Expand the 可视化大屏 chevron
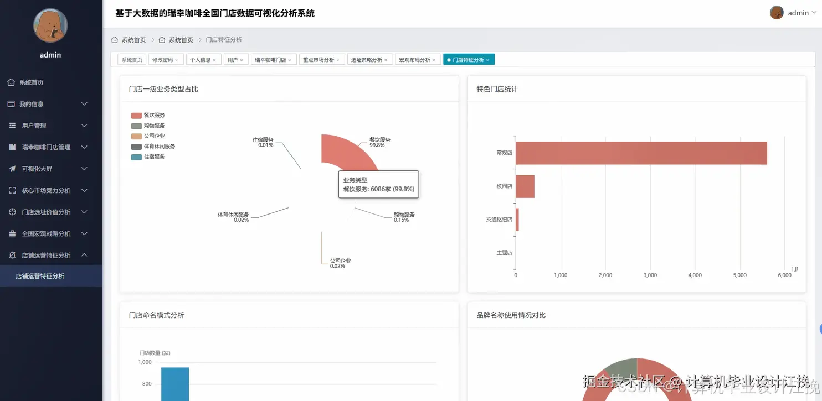Image resolution: width=822 pixels, height=401 pixels. click(84, 169)
